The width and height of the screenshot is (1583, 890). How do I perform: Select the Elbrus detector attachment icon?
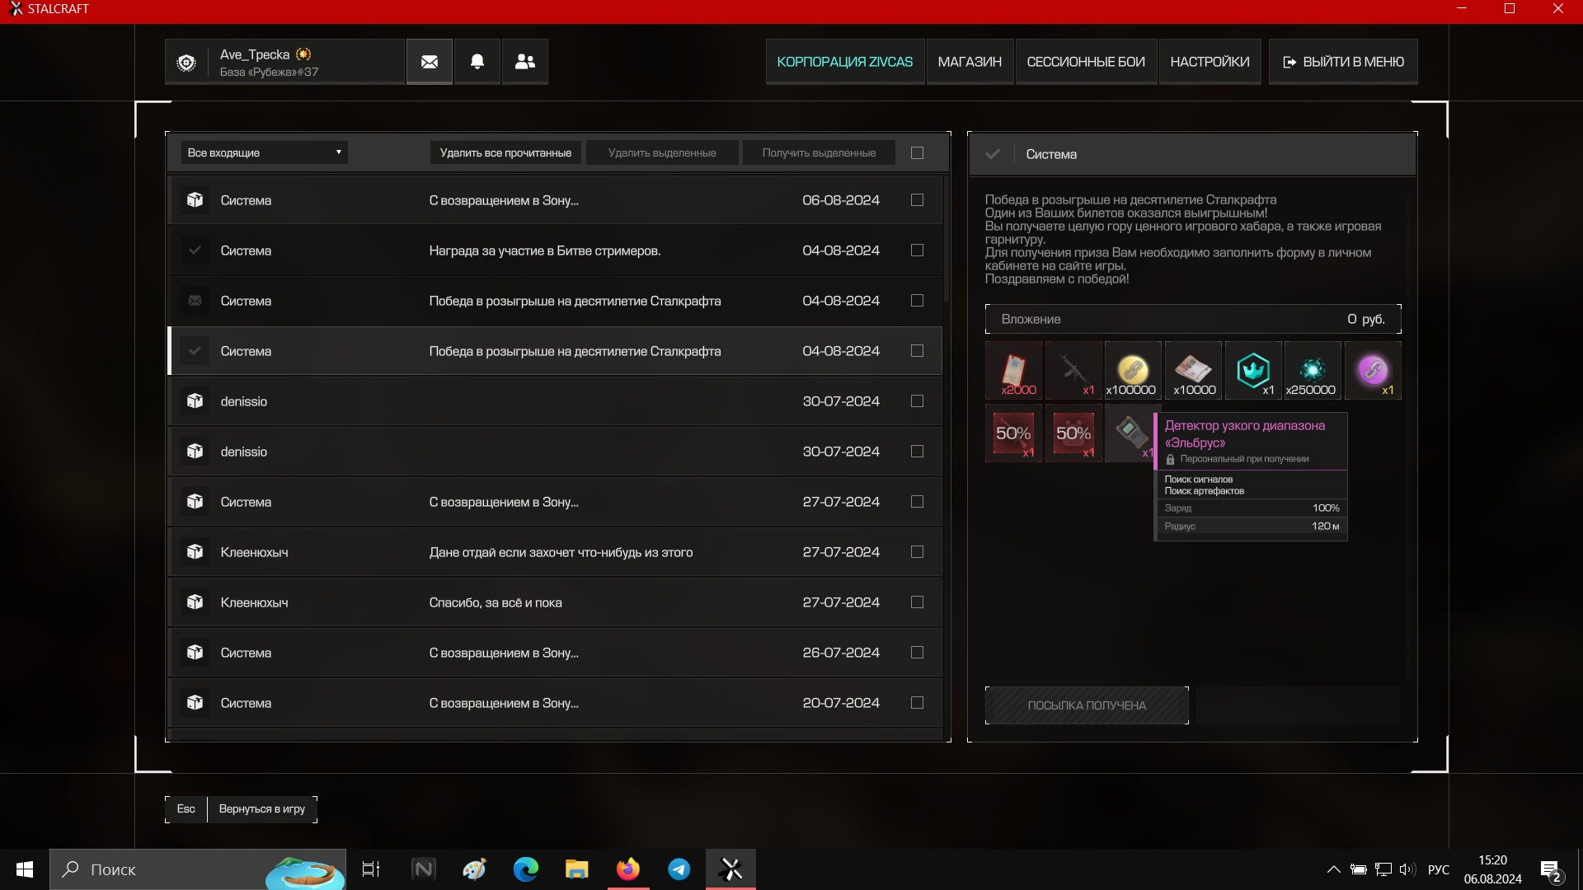(1130, 433)
